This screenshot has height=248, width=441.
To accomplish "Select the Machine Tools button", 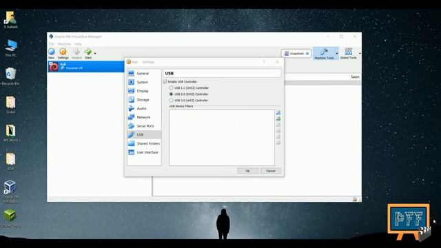I will (324, 54).
